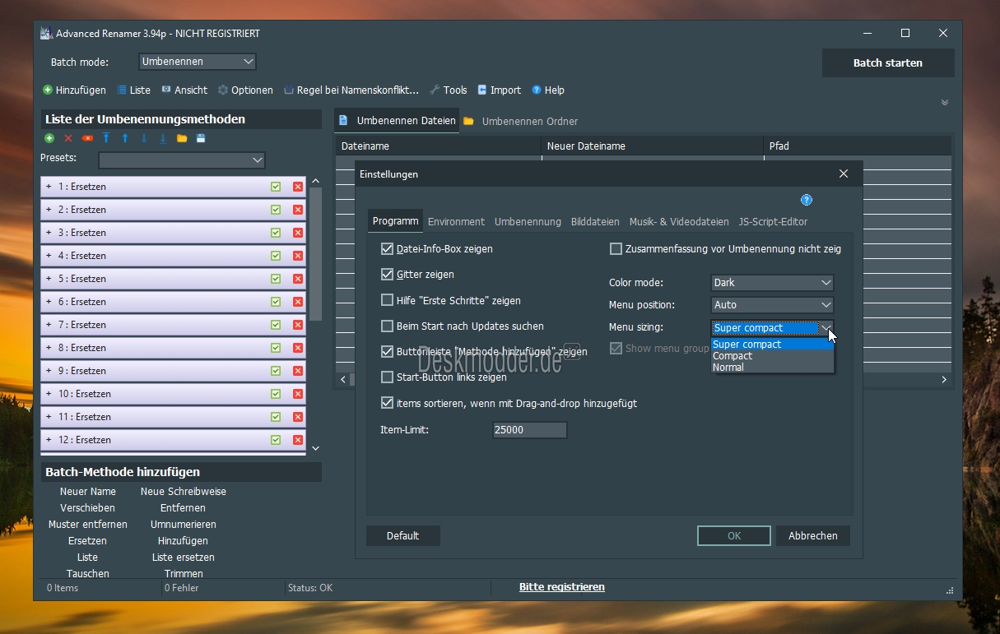This screenshot has height=634, width=1000.
Task: Click the 'Bitte registrieren' link in the status bar
Action: point(562,587)
